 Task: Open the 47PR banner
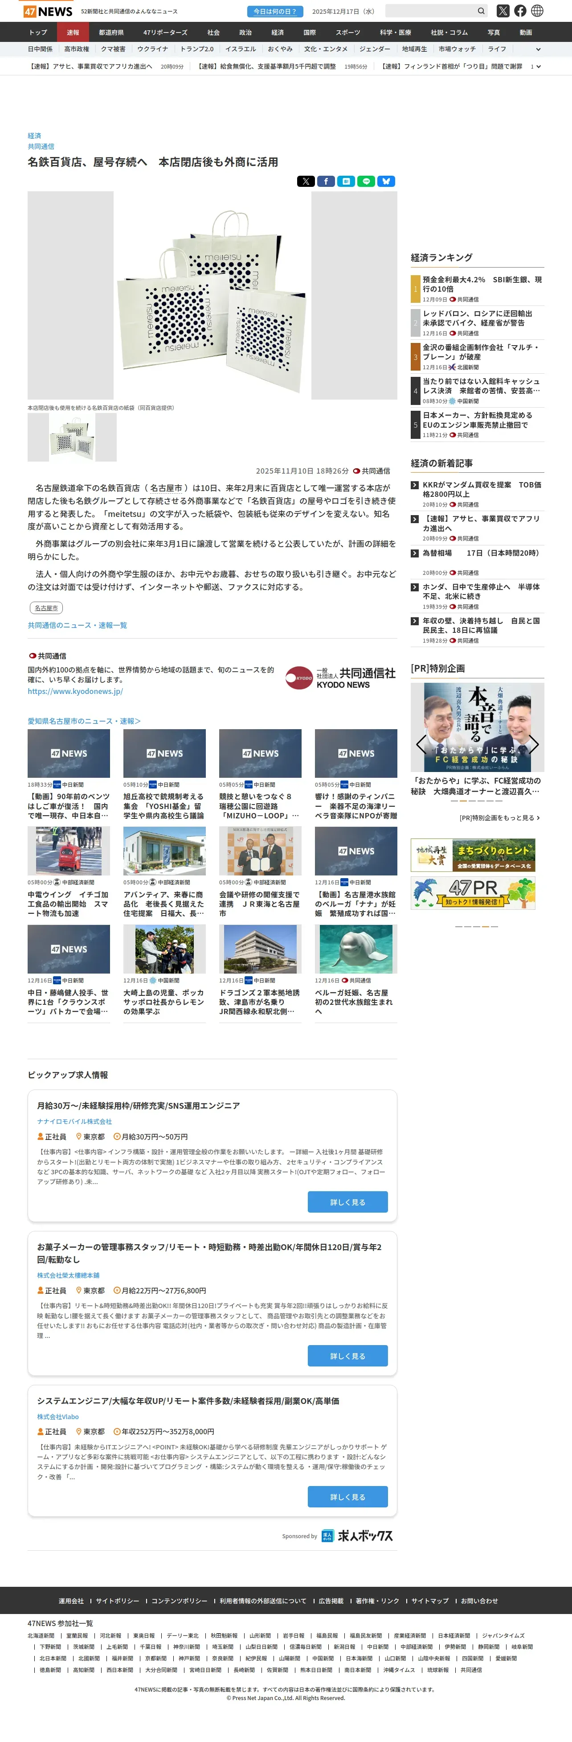[473, 893]
